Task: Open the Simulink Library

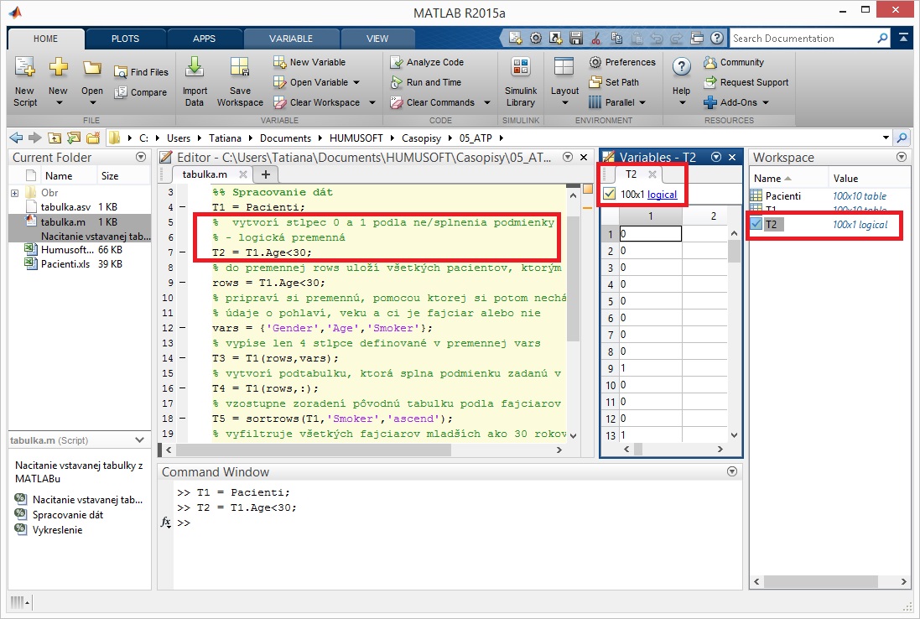Action: (x=521, y=83)
